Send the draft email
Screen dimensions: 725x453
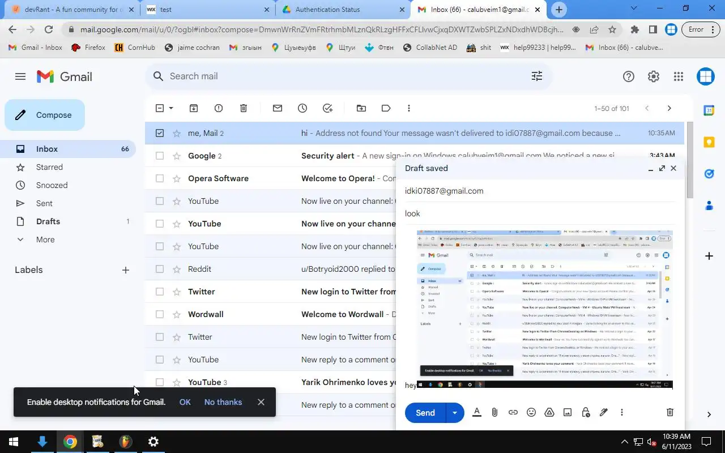pos(425,413)
